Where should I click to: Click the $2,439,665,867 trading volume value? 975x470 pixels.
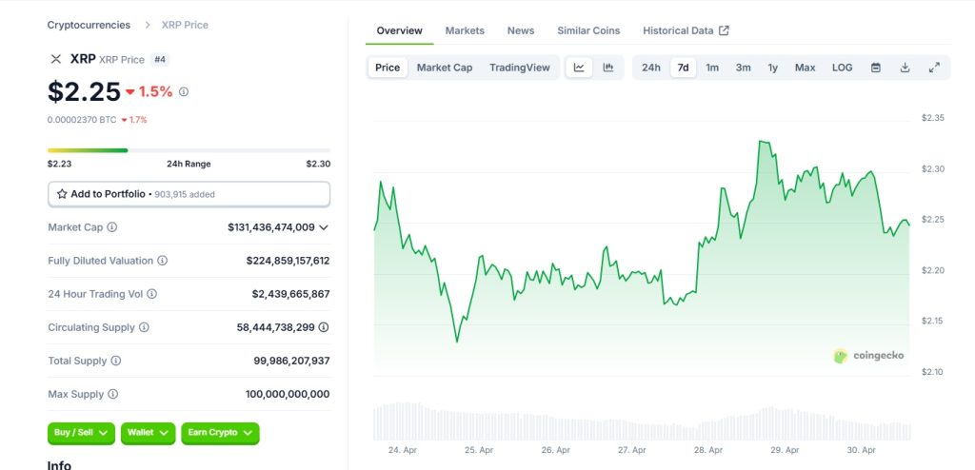(x=291, y=294)
